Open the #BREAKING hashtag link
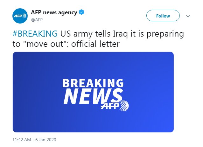Image resolution: width=203 pixels, height=147 pixels. coord(35,33)
